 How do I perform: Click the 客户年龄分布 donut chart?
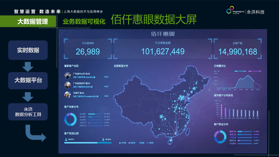70,119
